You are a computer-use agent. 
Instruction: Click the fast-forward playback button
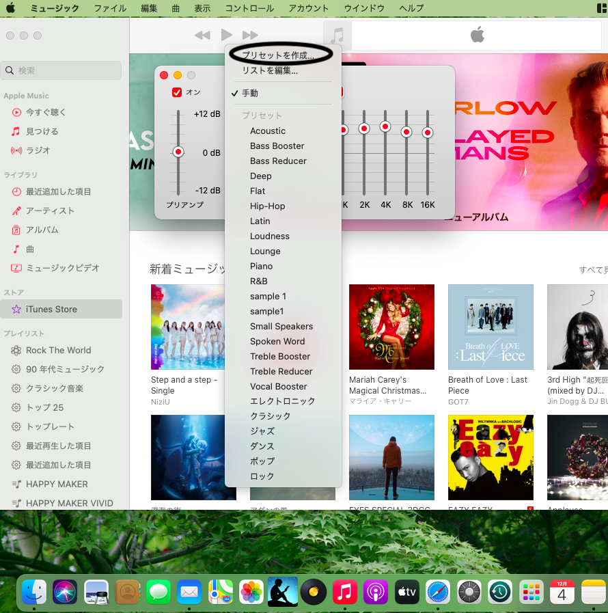pos(250,35)
